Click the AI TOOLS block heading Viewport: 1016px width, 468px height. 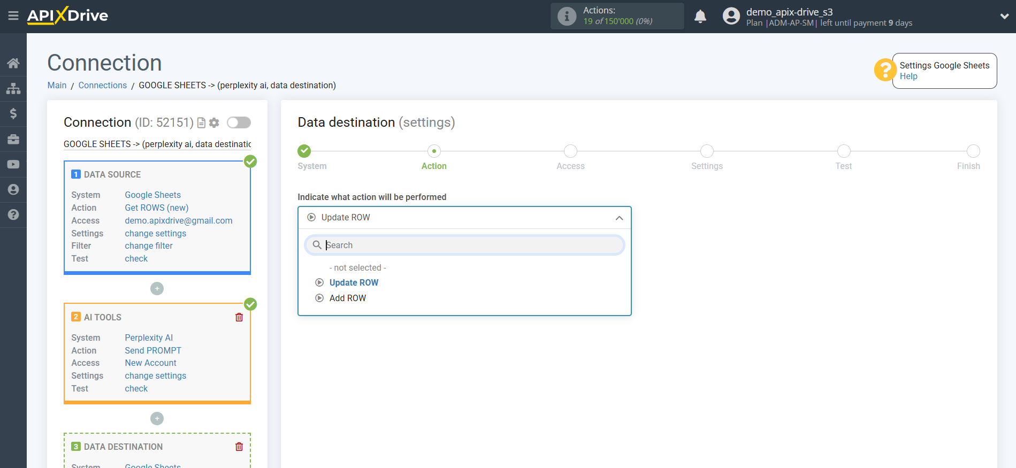point(103,318)
